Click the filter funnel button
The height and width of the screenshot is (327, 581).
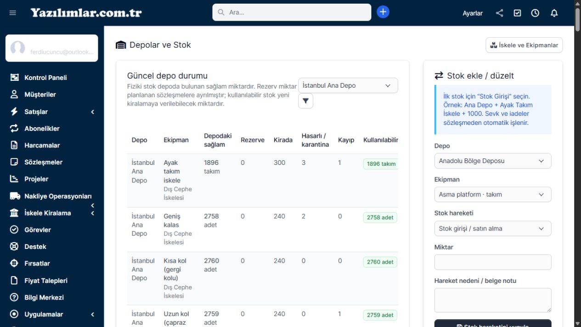tap(305, 101)
